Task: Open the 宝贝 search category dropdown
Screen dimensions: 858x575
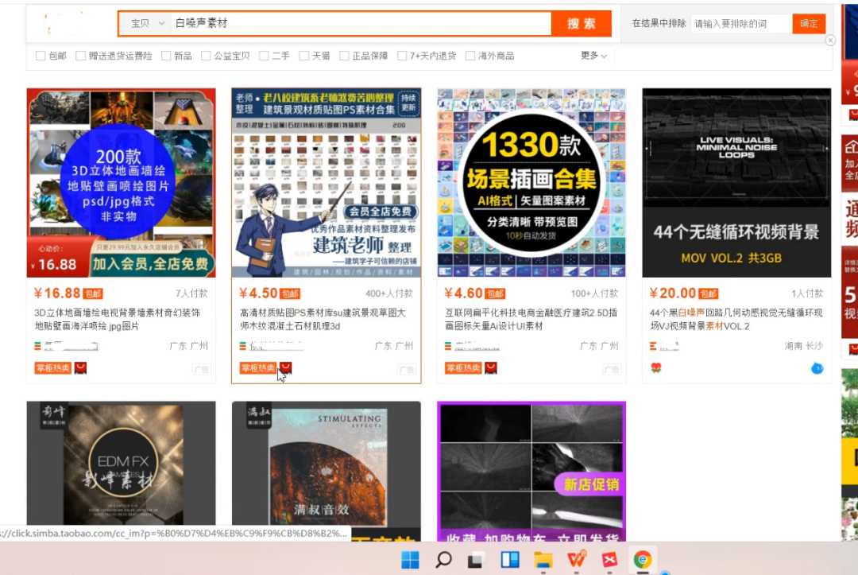Action: click(147, 24)
